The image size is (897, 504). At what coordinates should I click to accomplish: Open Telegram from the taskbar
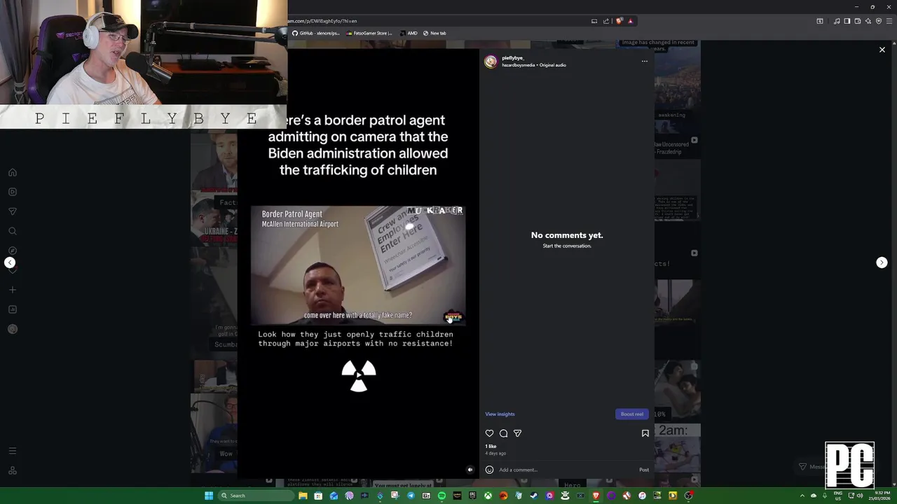pos(411,496)
